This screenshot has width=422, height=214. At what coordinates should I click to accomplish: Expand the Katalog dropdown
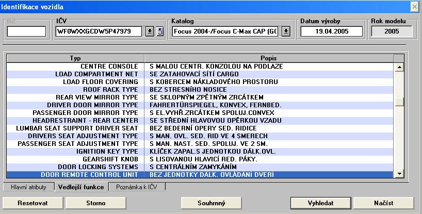[286, 31]
